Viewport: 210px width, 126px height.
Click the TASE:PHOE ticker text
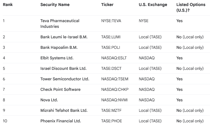click(112, 121)
